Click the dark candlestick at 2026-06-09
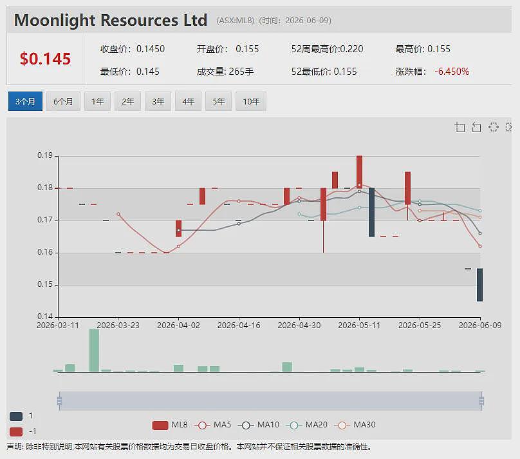Screen dimensions: 520x459 [479, 285]
